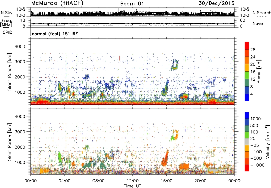Click the 'Nave' legend label
This screenshot has height=188, width=271.
coord(257,23)
